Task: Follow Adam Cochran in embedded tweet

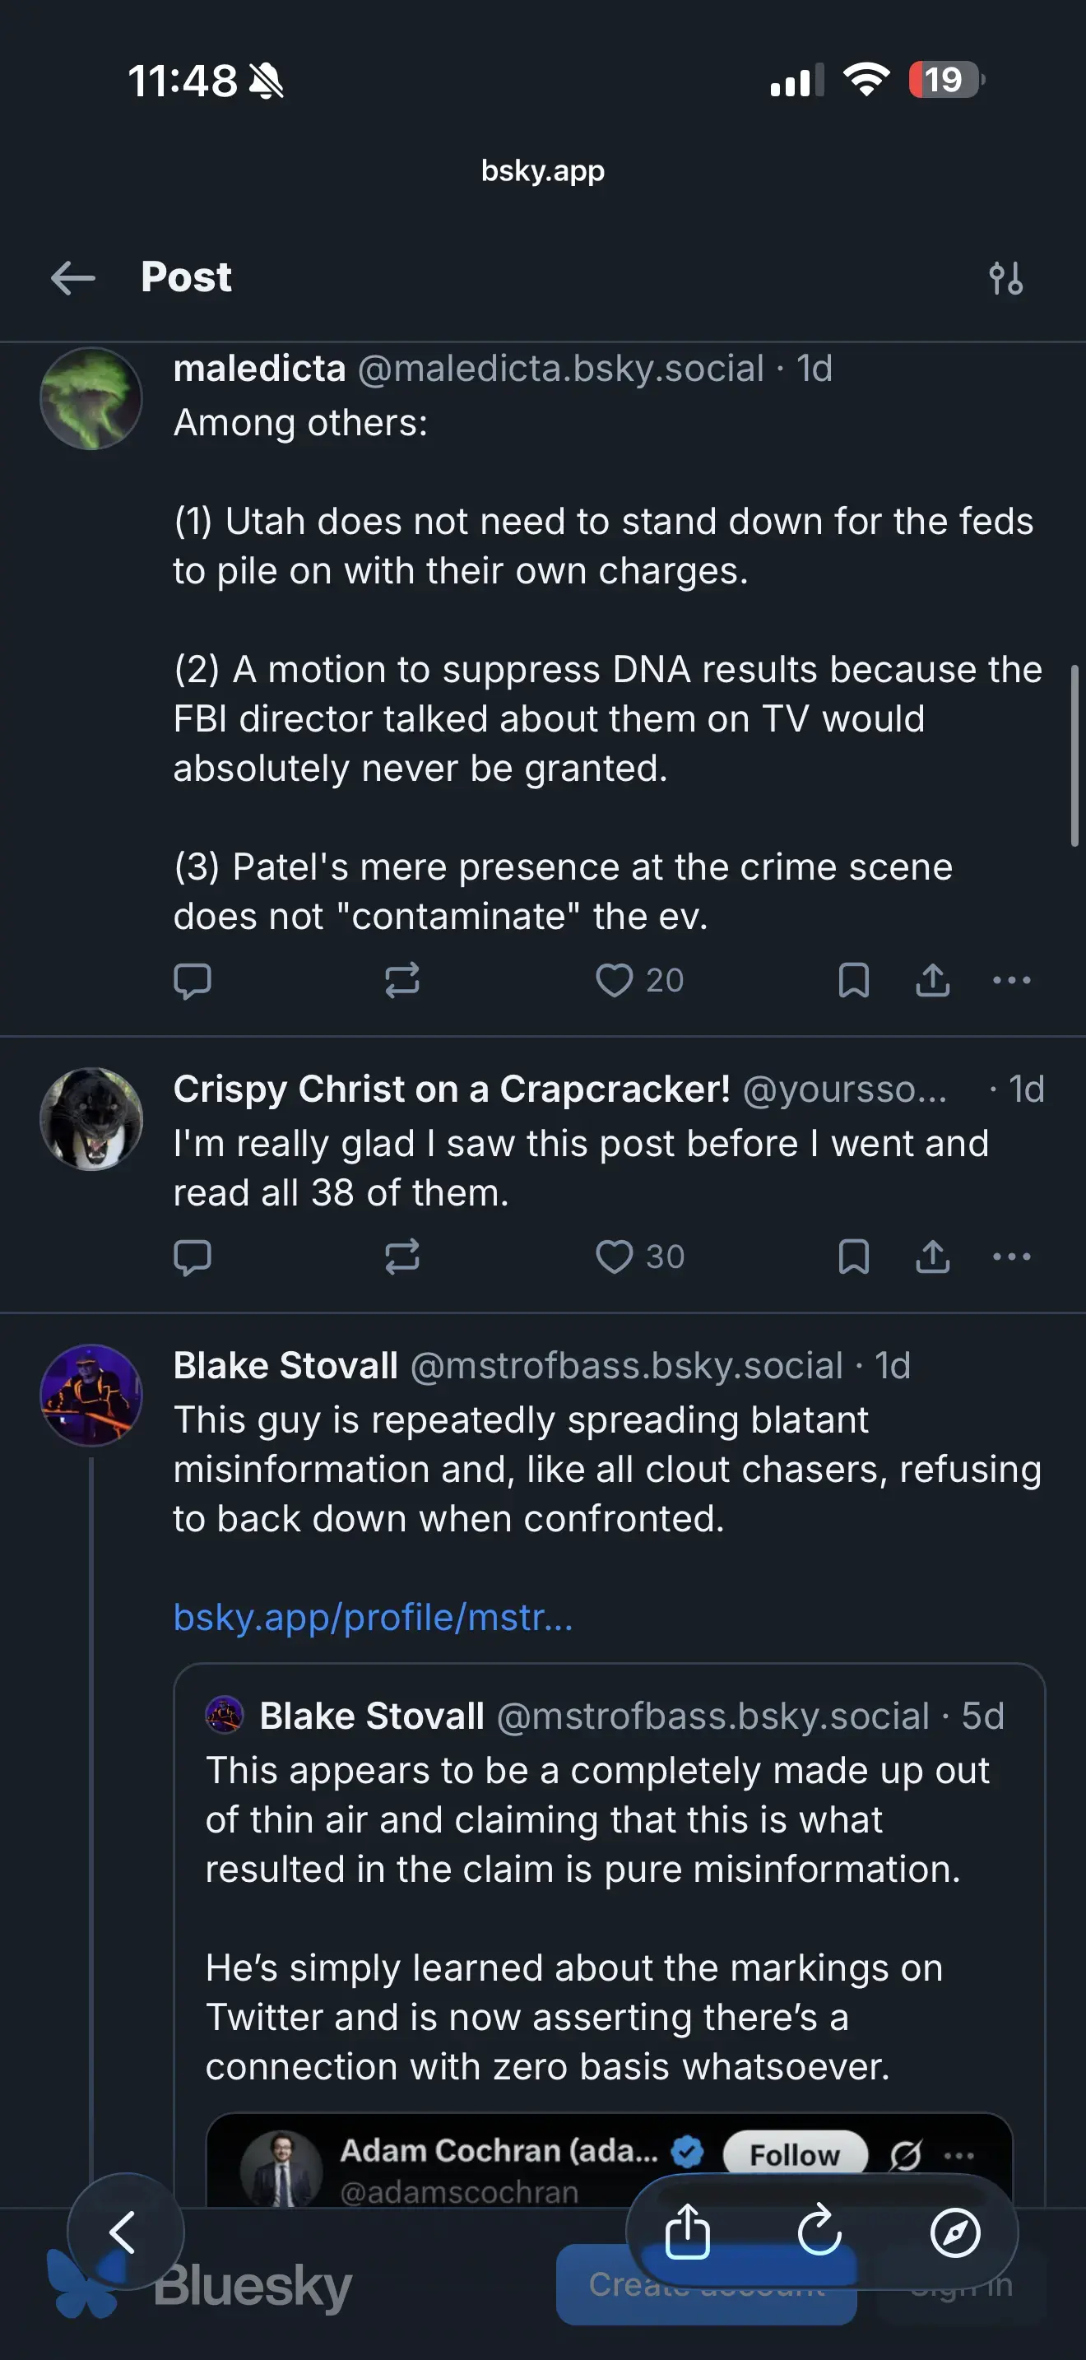Action: click(x=794, y=2155)
